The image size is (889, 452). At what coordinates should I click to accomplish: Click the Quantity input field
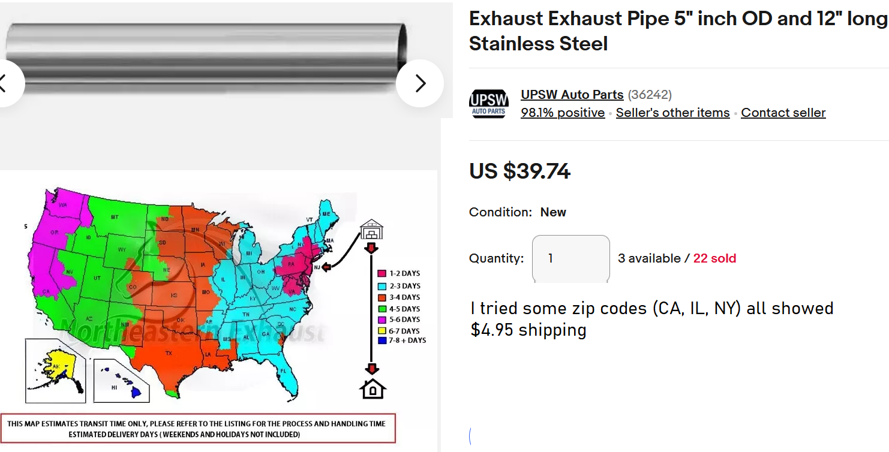570,258
